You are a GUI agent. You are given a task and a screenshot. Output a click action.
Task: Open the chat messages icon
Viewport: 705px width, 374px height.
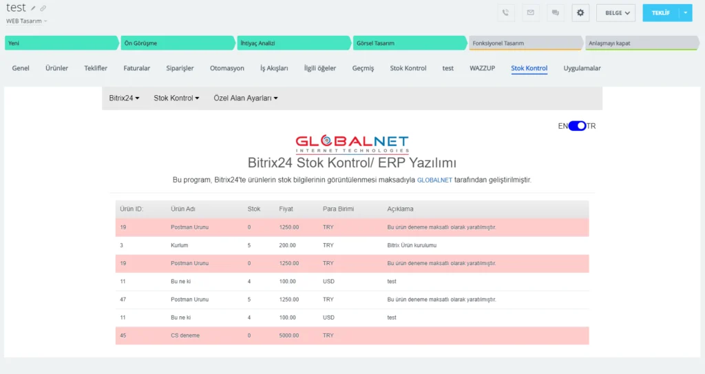pos(554,12)
